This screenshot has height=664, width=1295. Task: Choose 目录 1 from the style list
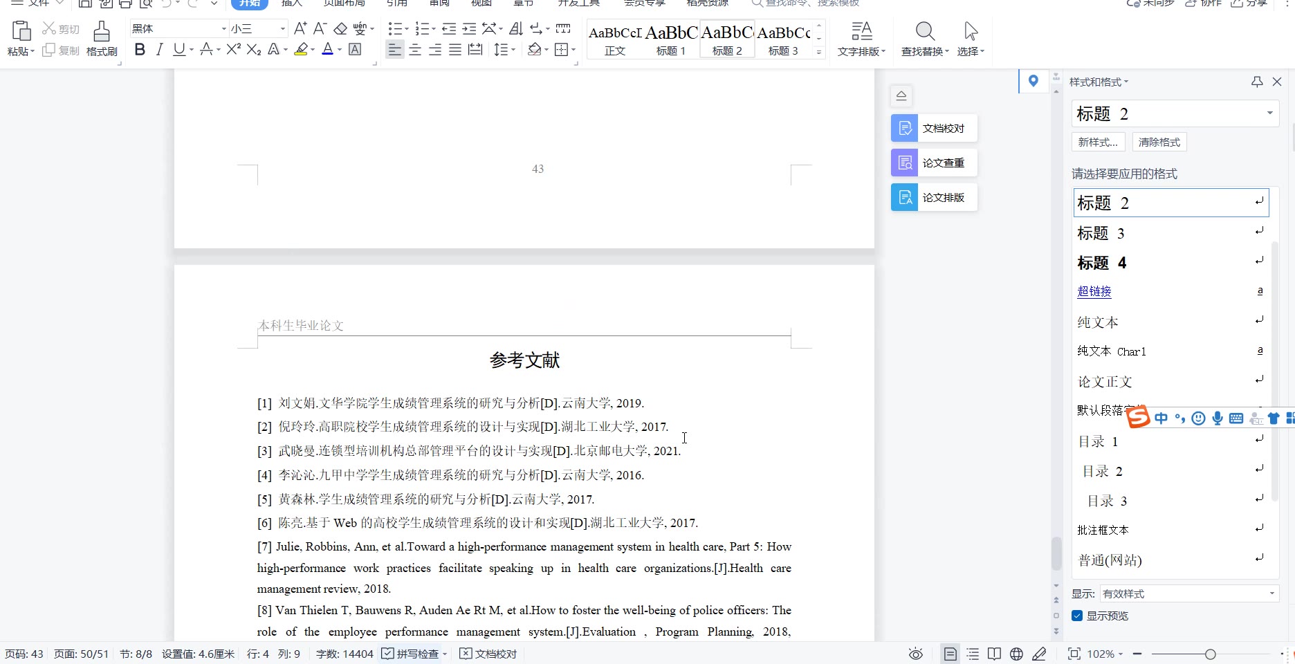click(1099, 441)
